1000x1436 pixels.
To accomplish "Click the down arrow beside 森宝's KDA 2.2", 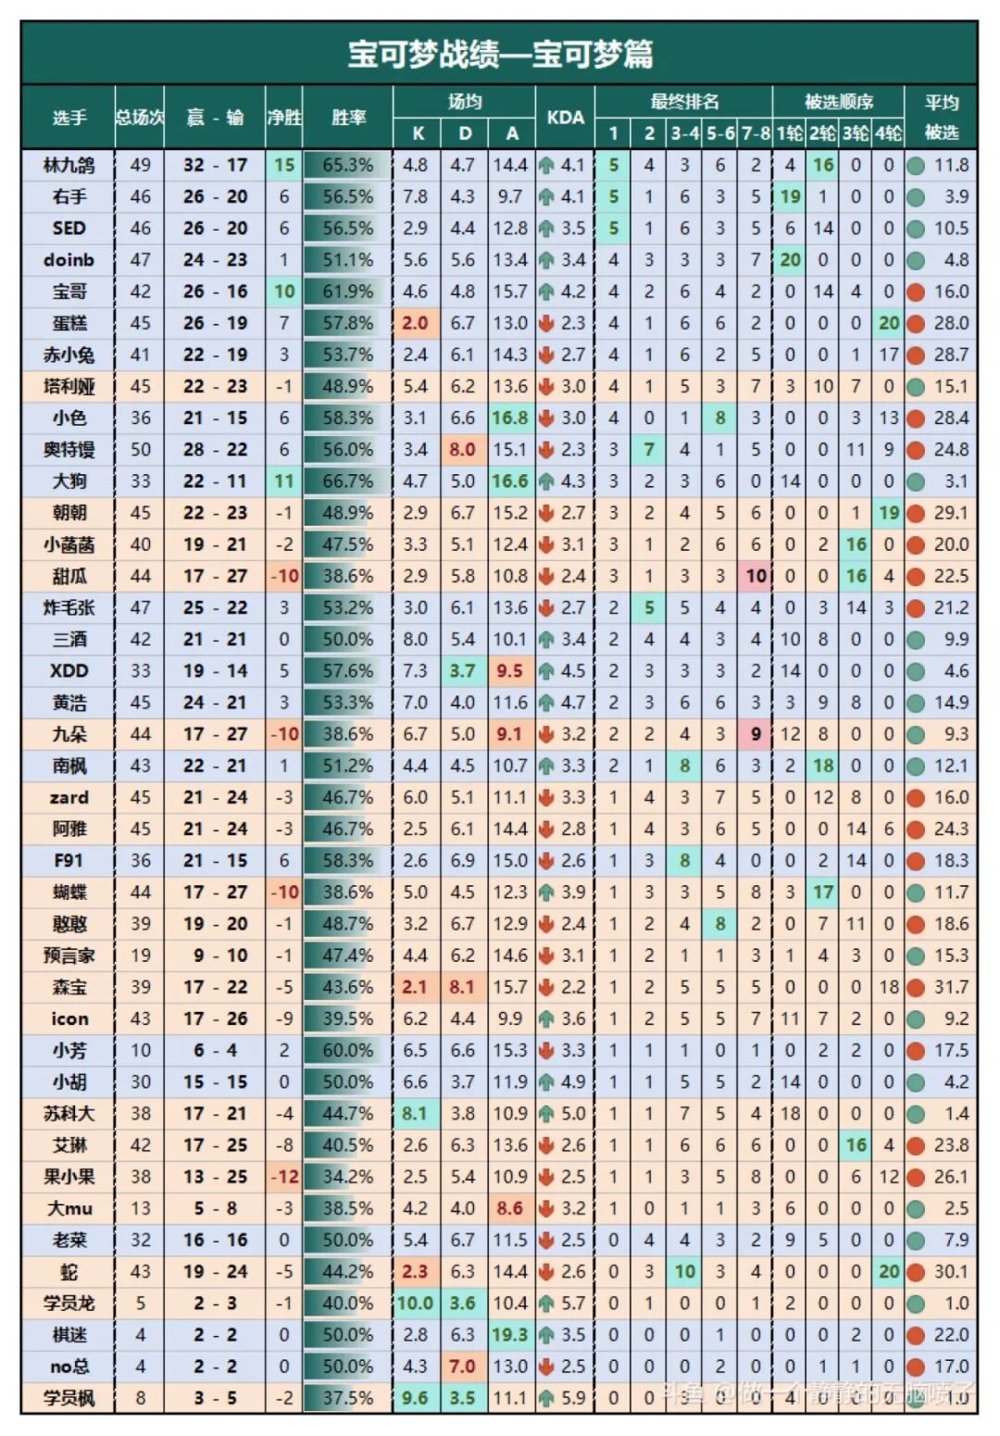I will [x=546, y=988].
